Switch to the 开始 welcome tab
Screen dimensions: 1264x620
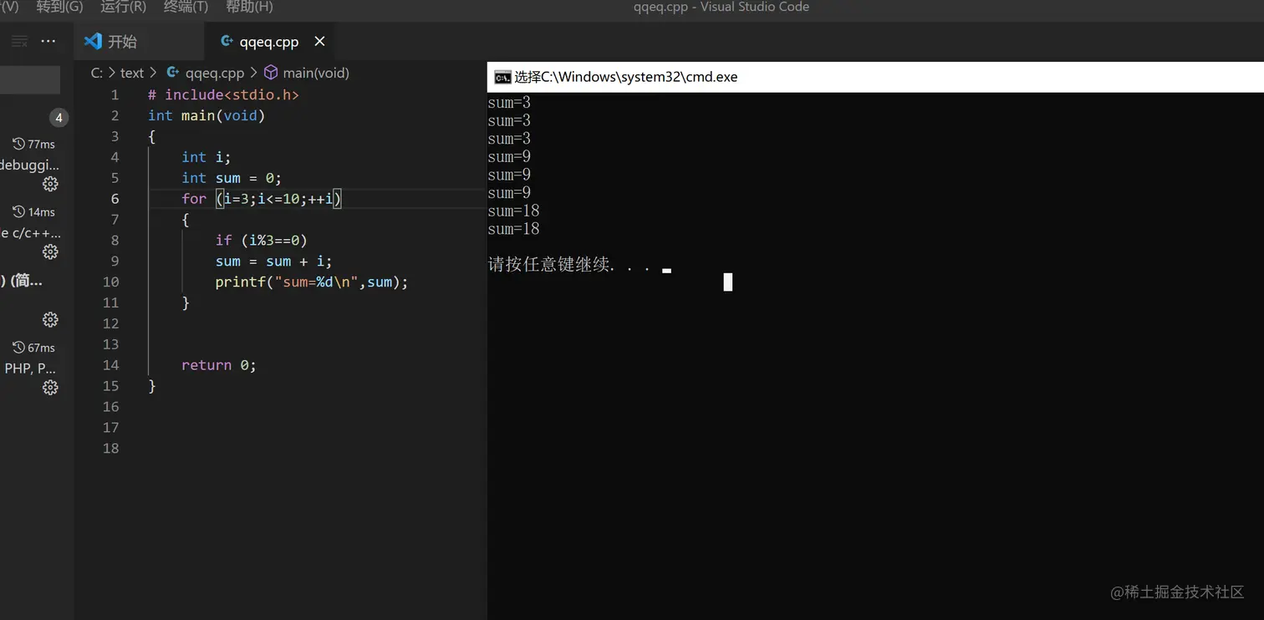122,40
